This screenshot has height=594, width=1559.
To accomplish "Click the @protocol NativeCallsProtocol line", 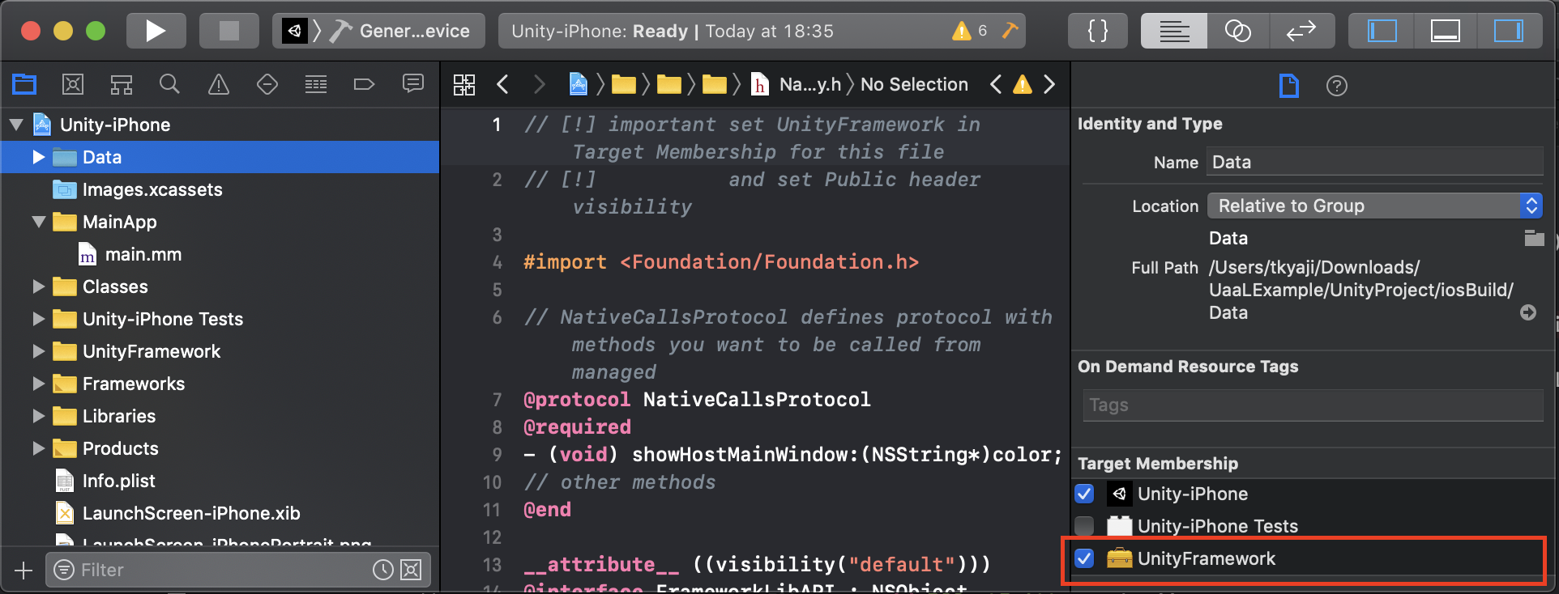I will [x=697, y=400].
